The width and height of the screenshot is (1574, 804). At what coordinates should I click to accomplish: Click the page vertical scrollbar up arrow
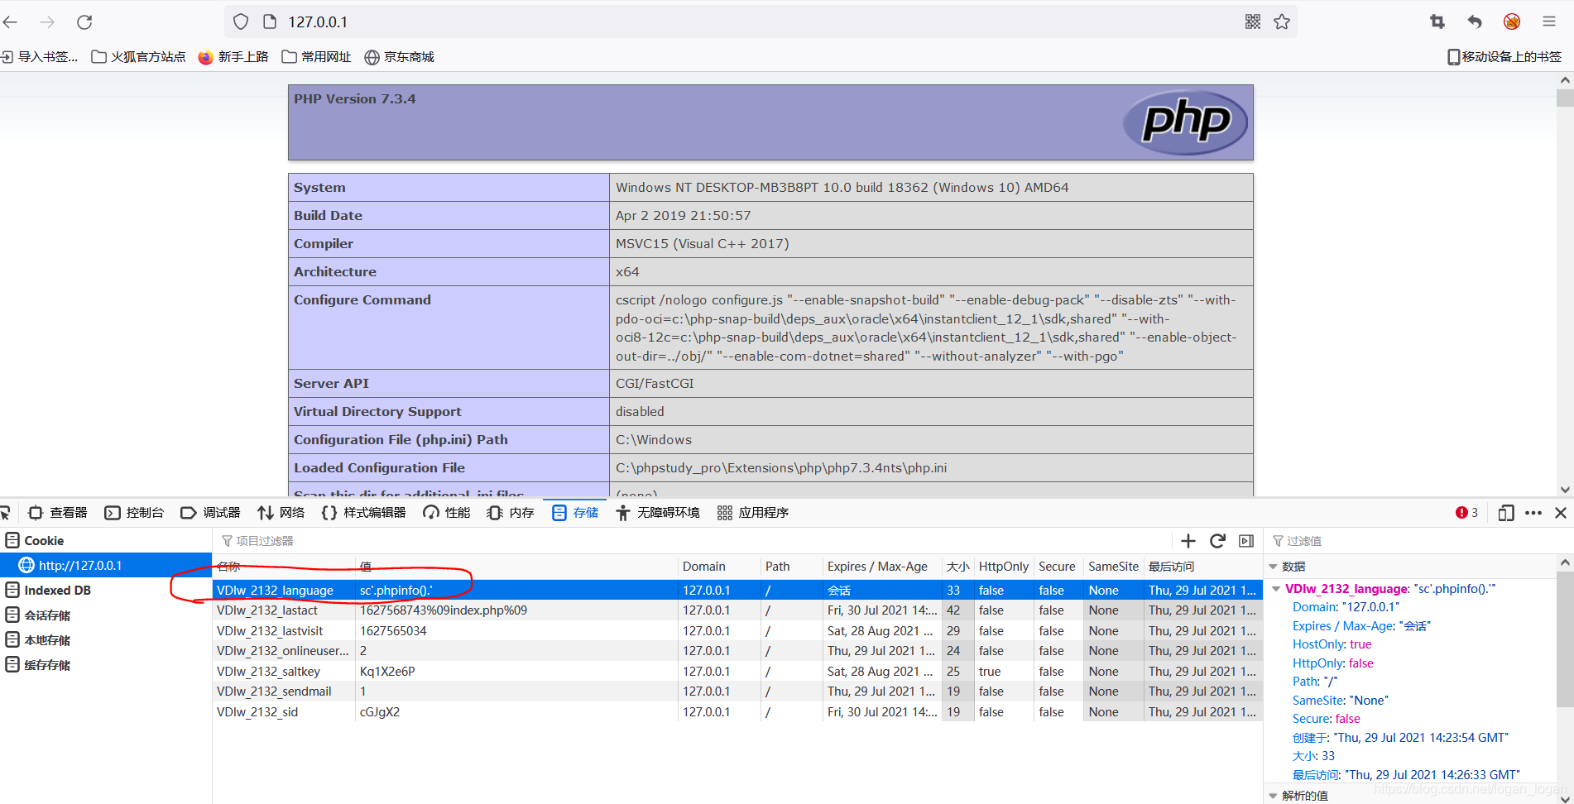pyautogui.click(x=1564, y=80)
